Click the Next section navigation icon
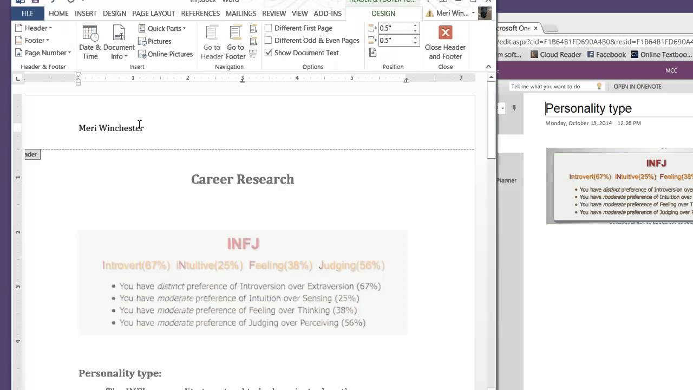This screenshot has width=693, height=390. pos(253,41)
